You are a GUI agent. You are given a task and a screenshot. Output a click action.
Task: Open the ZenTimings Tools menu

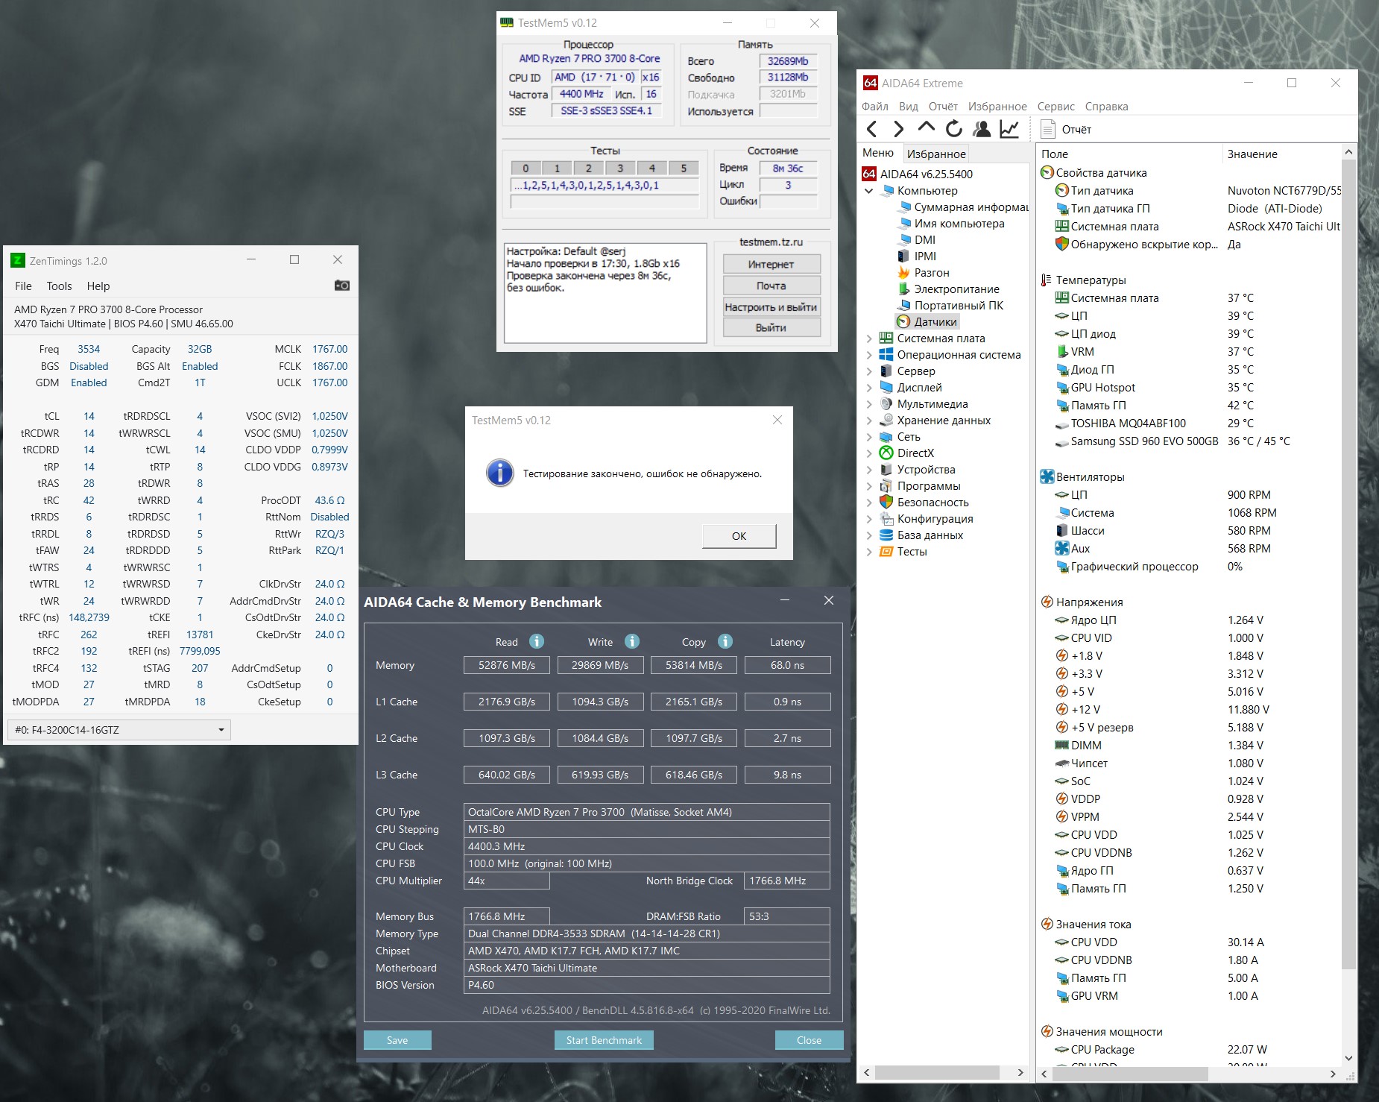(59, 286)
